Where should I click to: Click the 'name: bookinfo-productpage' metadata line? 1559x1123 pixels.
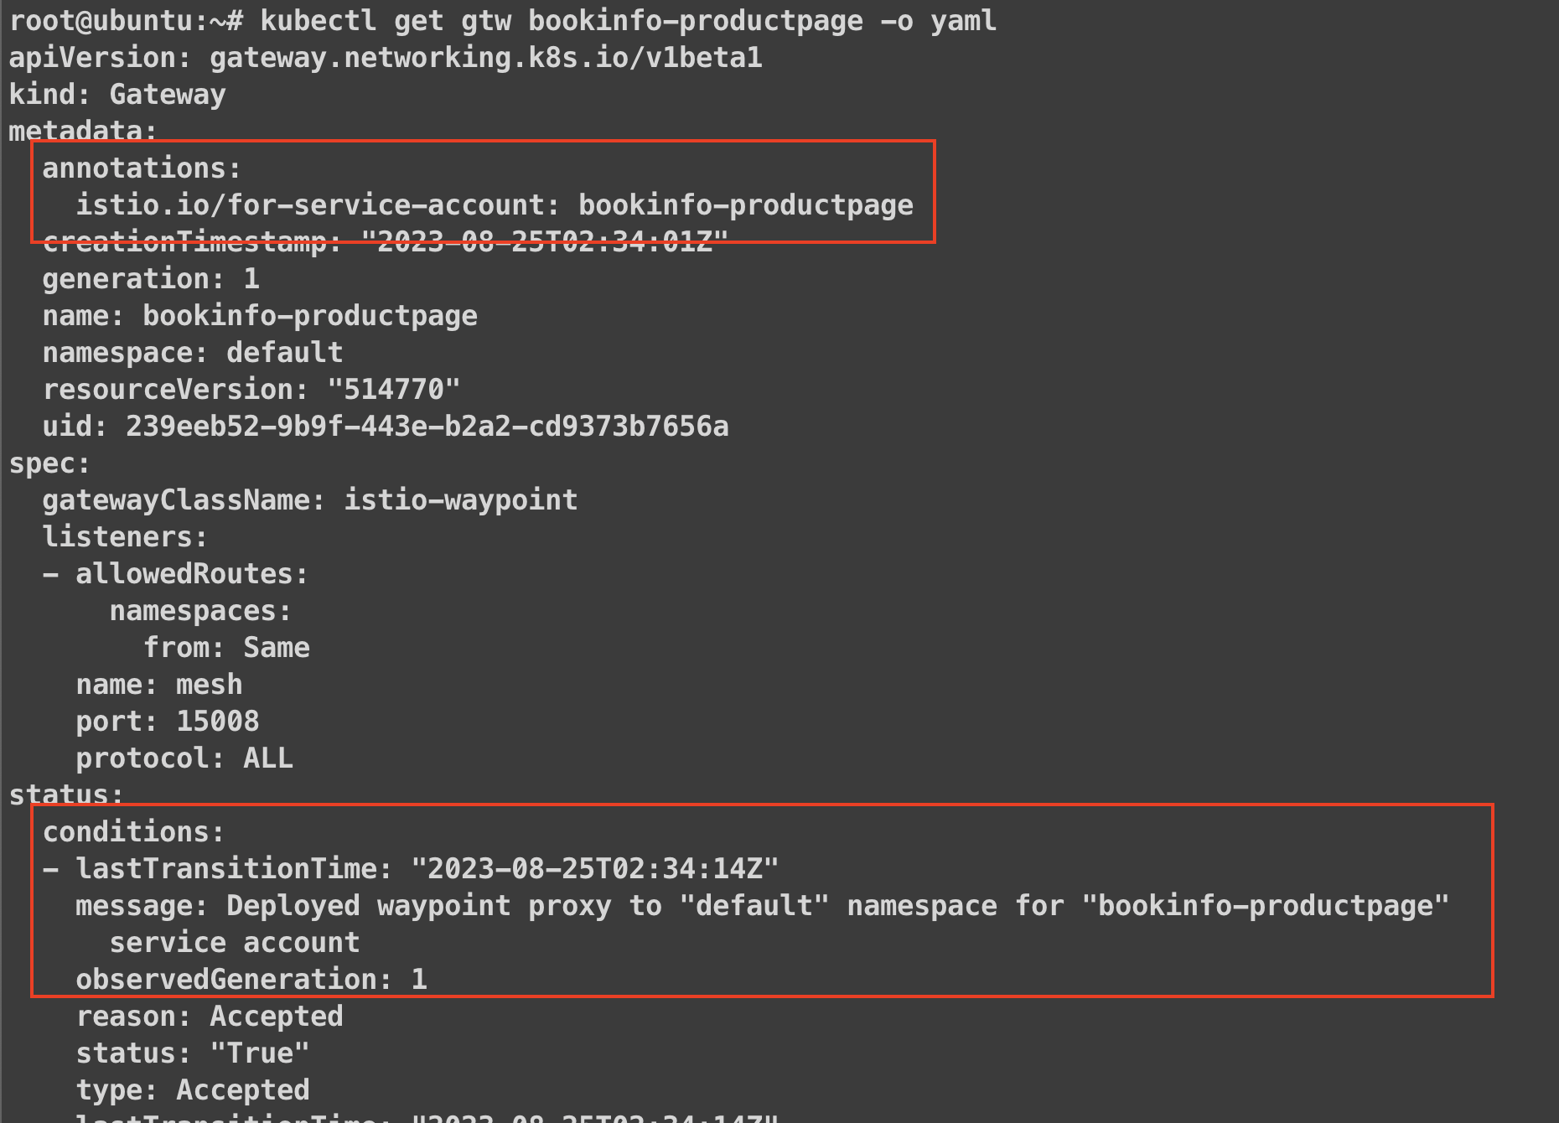260,315
